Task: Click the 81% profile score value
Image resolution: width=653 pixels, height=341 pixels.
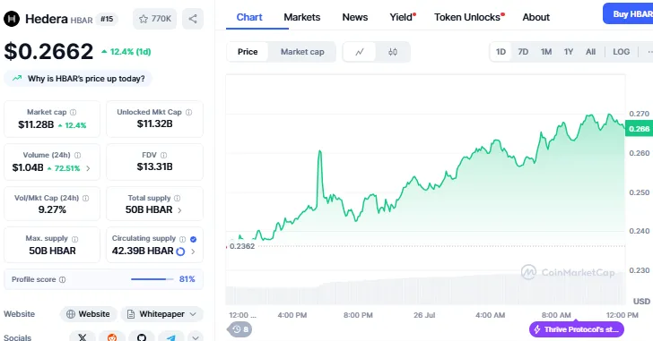Action: tap(187, 279)
